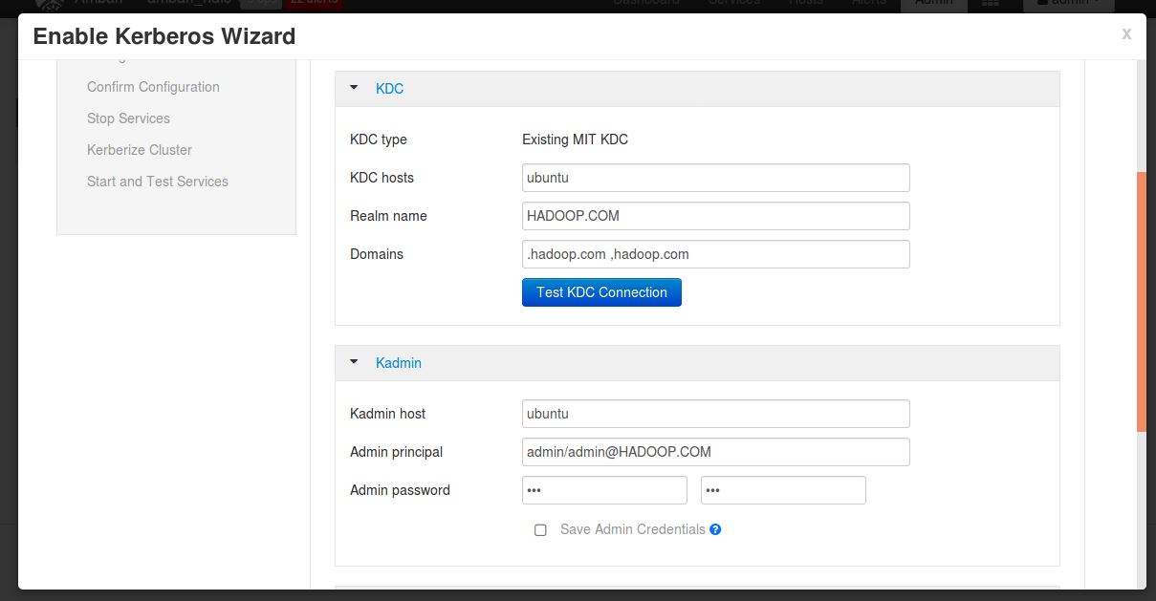Focus the Admin principal field
The height and width of the screenshot is (601, 1156).
tap(715, 452)
